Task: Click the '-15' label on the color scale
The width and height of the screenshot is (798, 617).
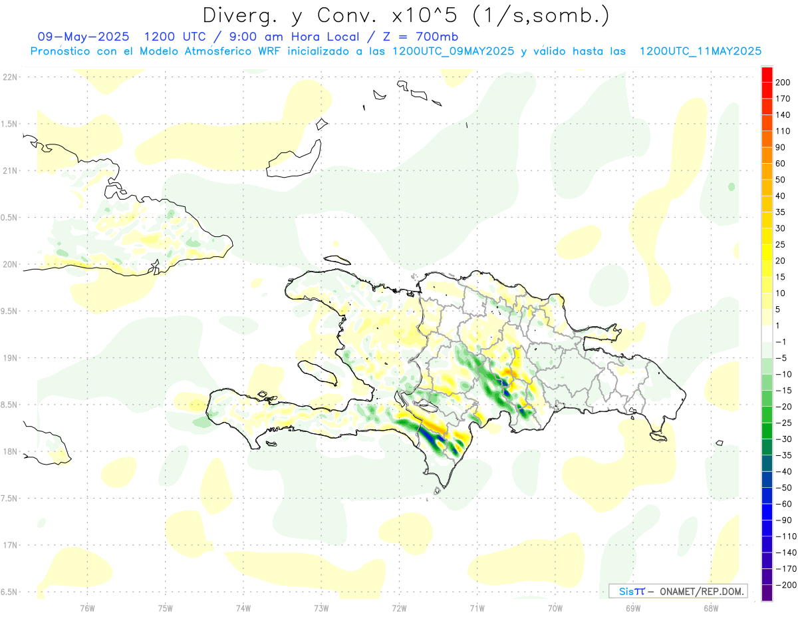Action: (x=785, y=390)
